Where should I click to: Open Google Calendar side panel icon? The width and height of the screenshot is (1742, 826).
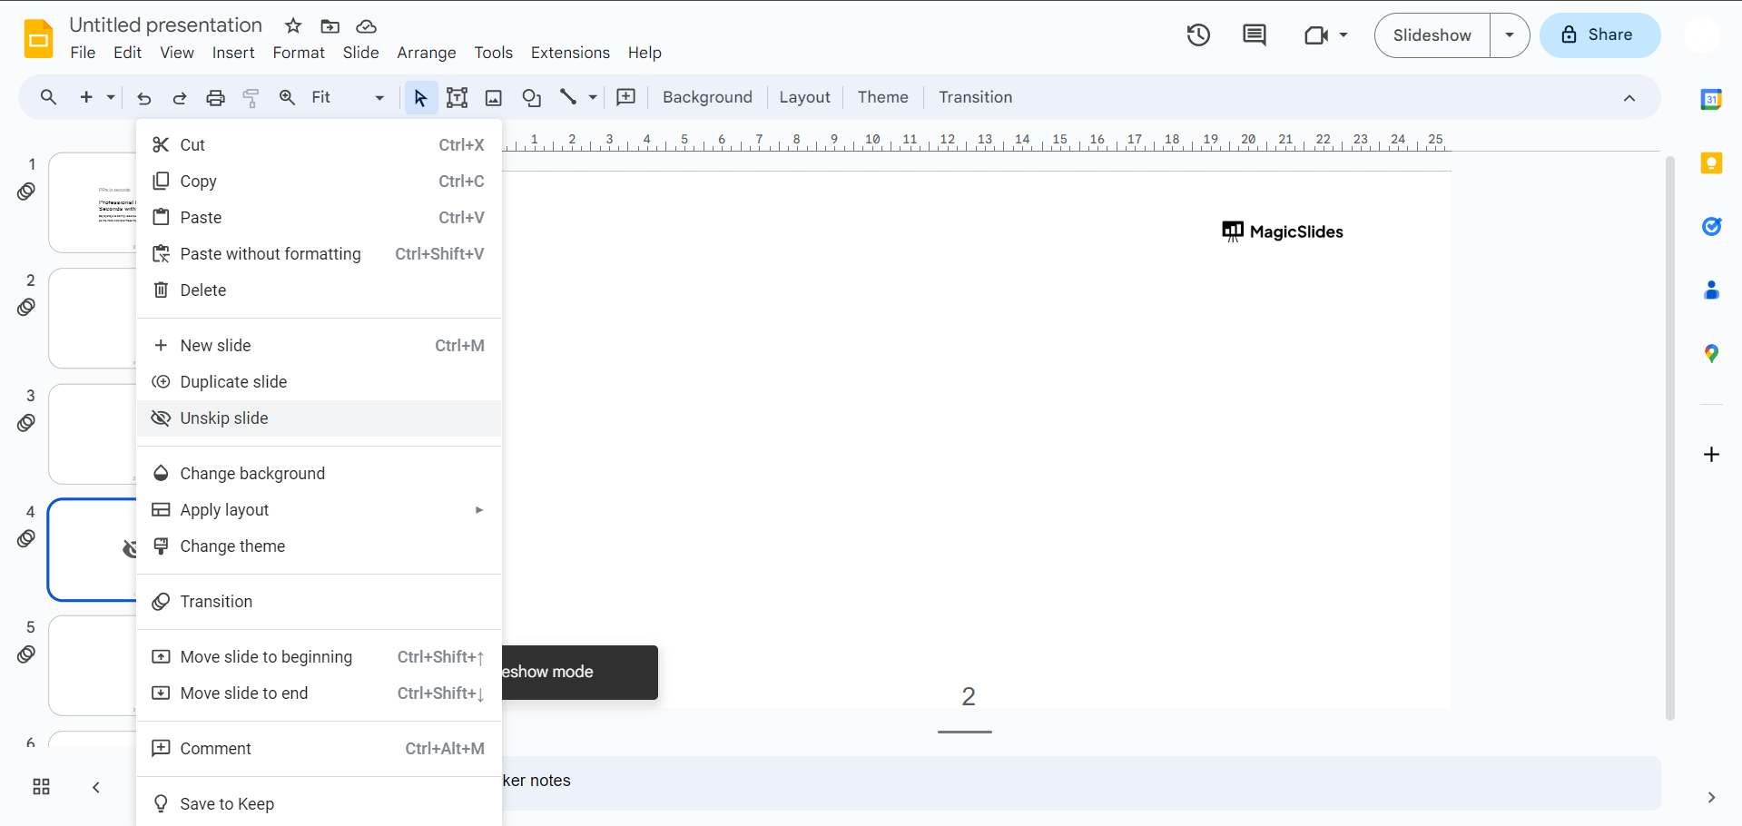point(1711,100)
